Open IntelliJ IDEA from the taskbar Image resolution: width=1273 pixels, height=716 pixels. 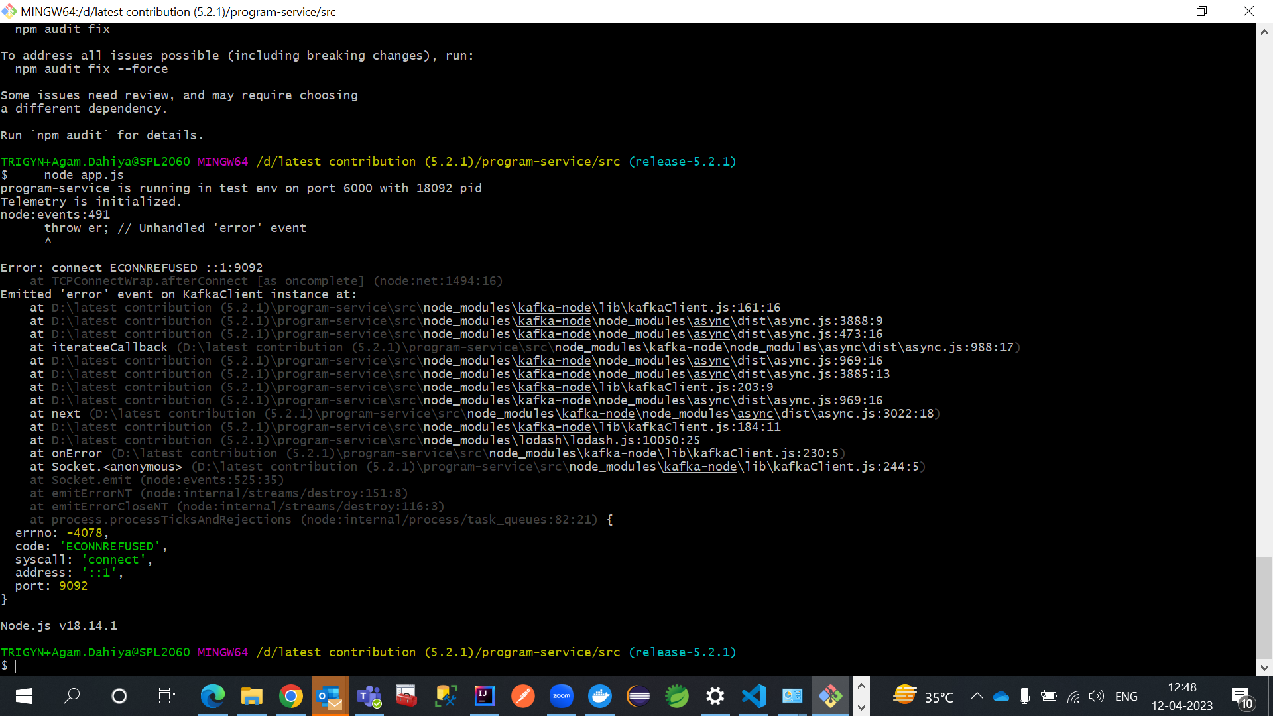pos(485,696)
